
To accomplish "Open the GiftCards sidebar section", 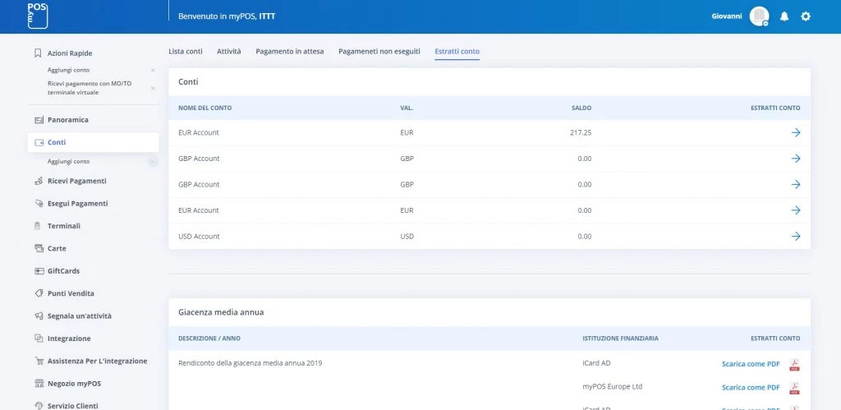I will pos(63,271).
